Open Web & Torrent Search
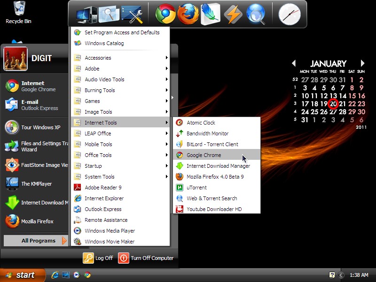Image resolution: width=376 pixels, height=282 pixels. (x=217, y=198)
